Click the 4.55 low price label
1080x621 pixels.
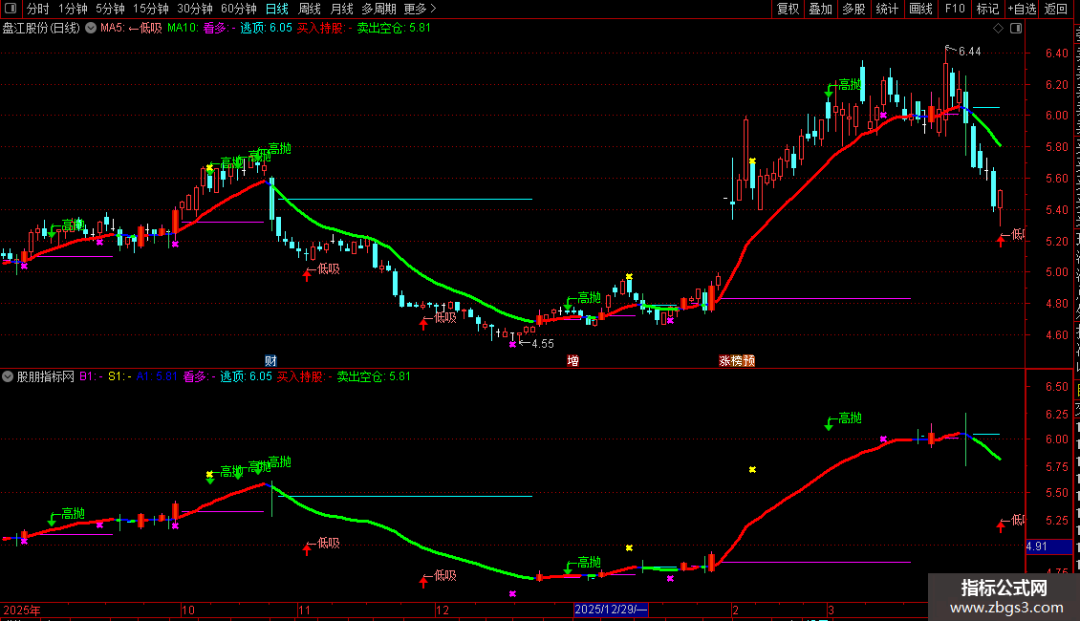click(x=543, y=344)
